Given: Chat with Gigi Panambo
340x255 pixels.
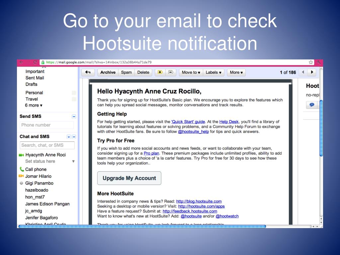Looking at the screenshot, I should [x=39, y=183].
